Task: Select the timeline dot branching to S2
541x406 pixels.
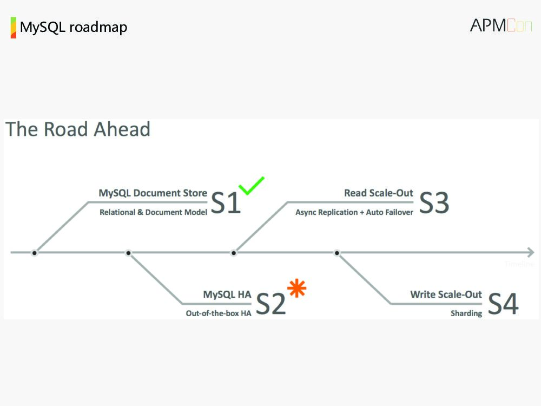Action: pos(128,252)
